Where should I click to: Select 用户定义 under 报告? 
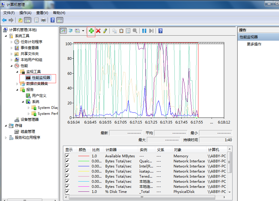coord(39,96)
